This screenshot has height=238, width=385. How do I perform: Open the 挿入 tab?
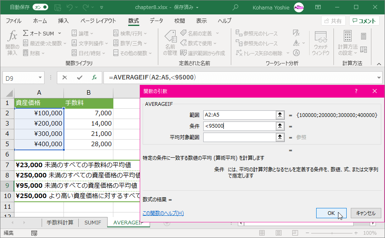tap(63, 21)
